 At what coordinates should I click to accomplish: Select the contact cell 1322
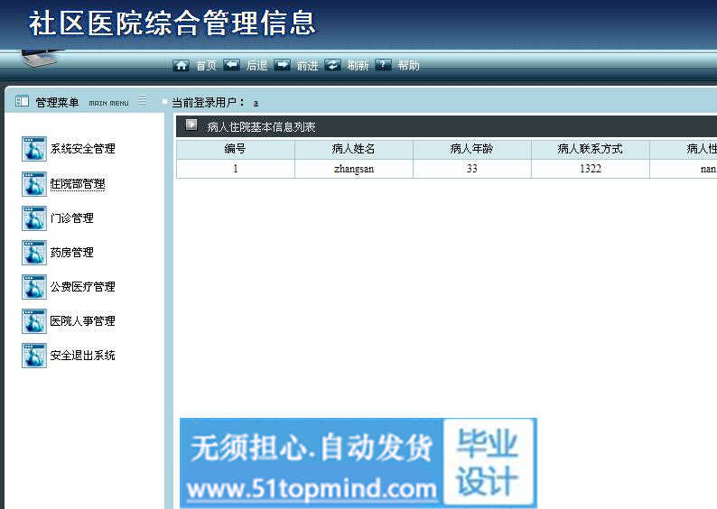click(591, 169)
